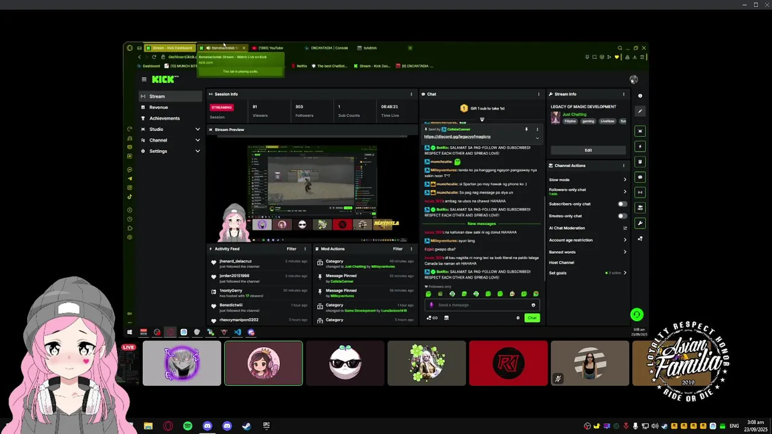Open a new browser tab
The height and width of the screenshot is (434, 772).
(410, 48)
